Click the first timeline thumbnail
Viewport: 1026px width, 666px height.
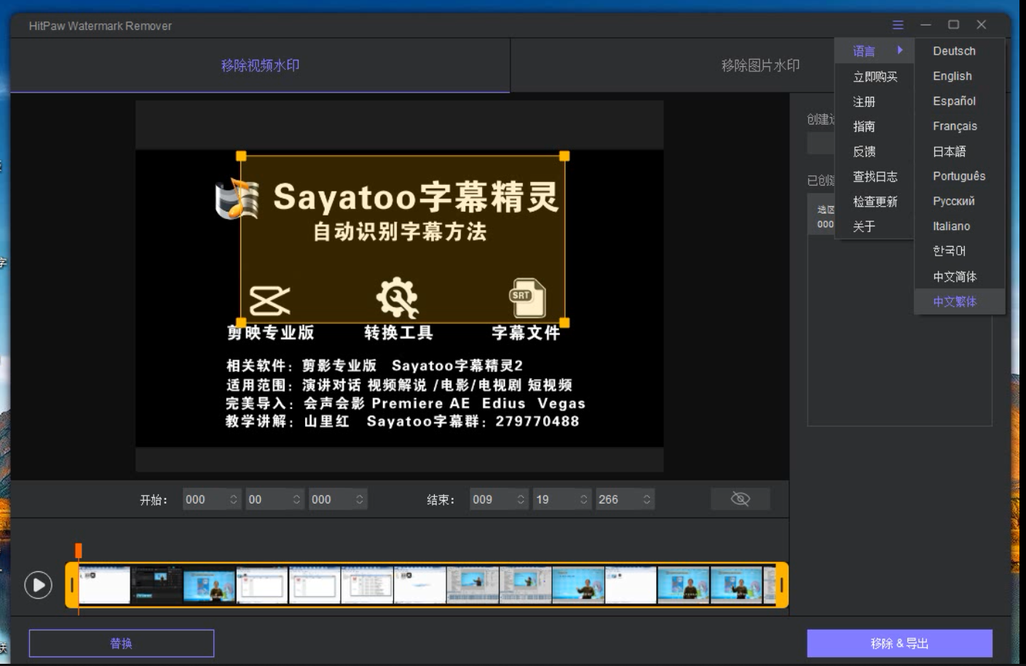click(x=104, y=585)
